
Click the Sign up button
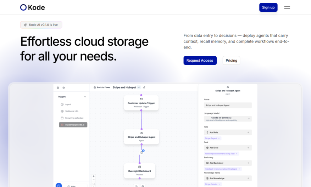[268, 7]
